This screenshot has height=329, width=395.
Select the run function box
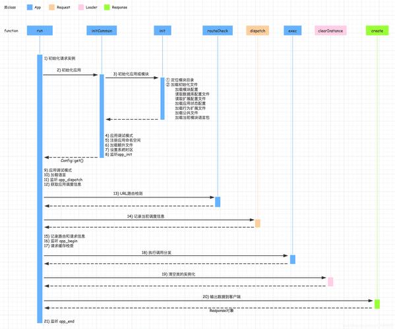[40, 30]
